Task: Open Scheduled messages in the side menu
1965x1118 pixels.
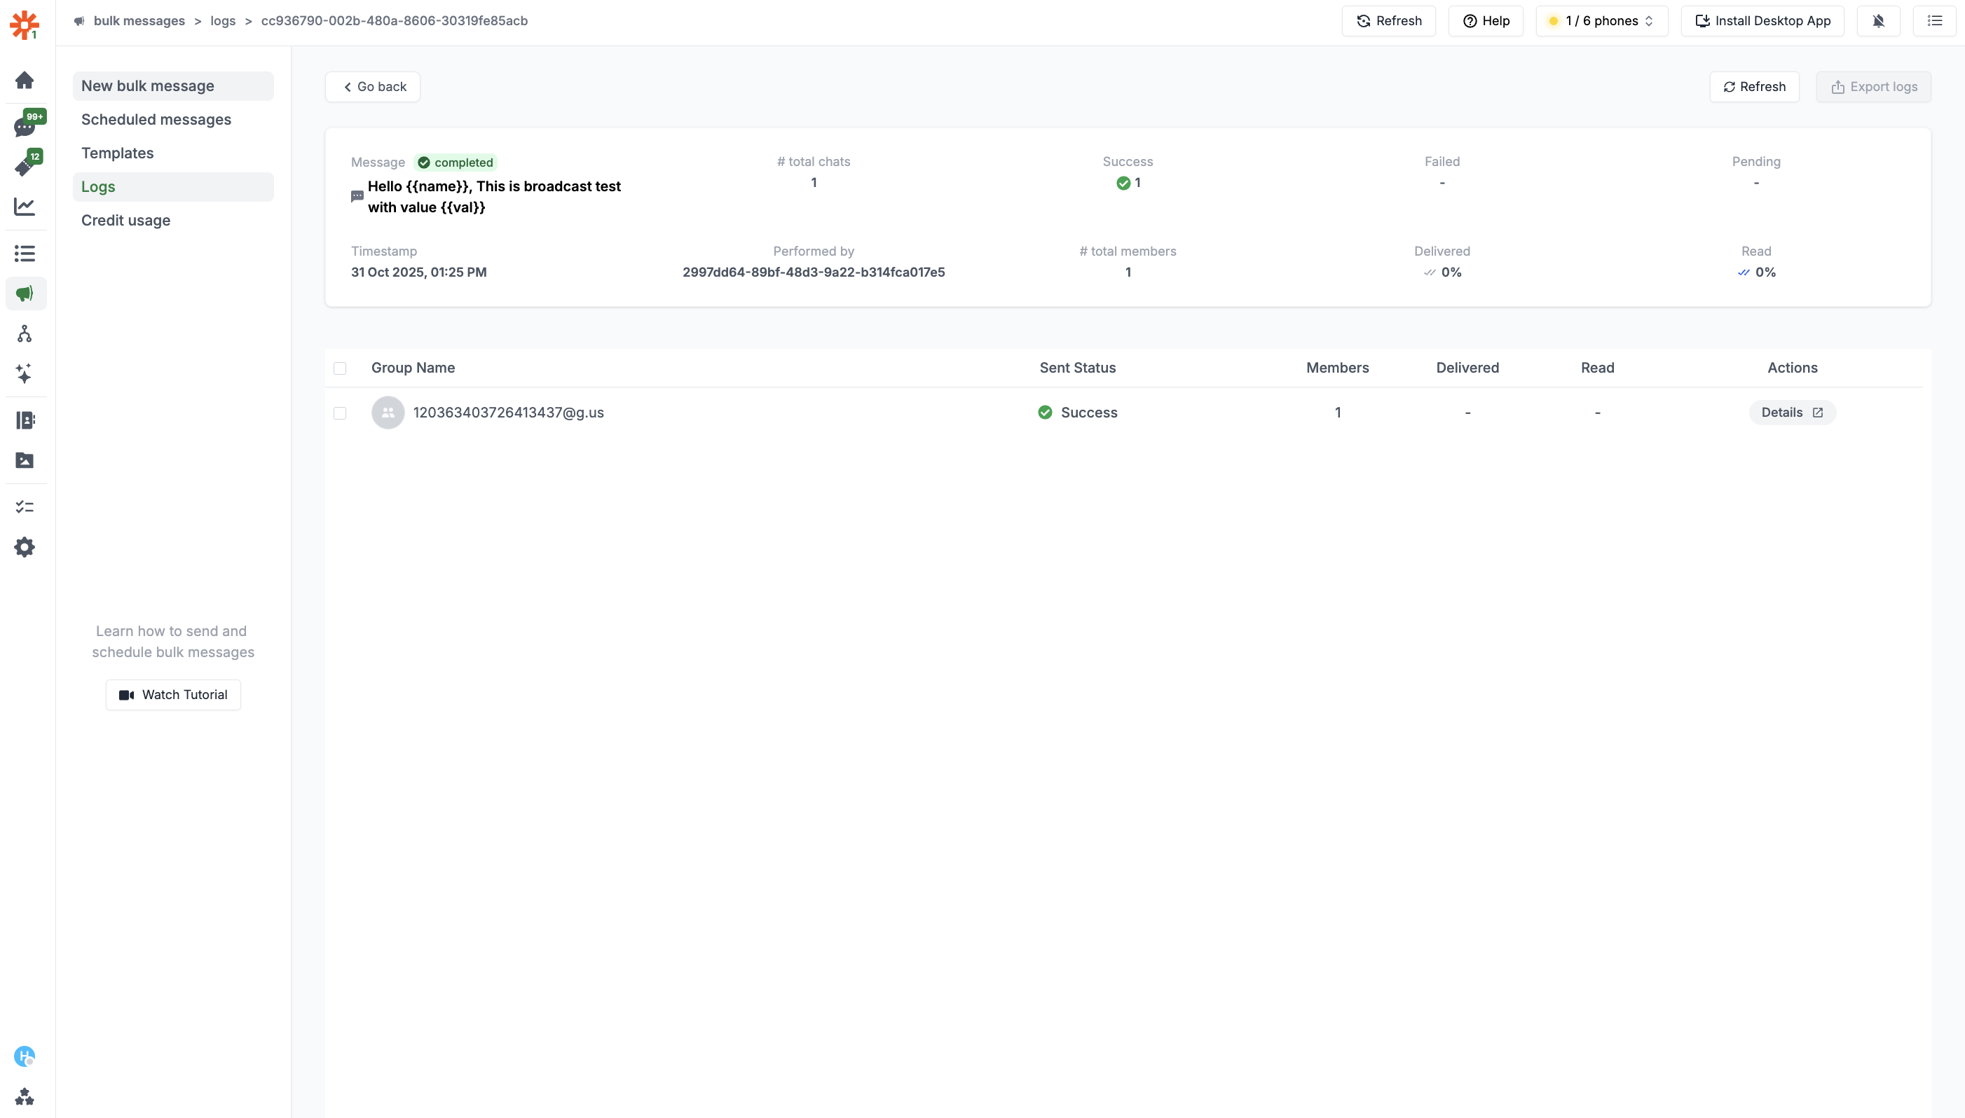Action: click(156, 119)
